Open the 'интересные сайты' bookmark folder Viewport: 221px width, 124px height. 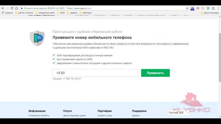pyautogui.click(x=45, y=13)
